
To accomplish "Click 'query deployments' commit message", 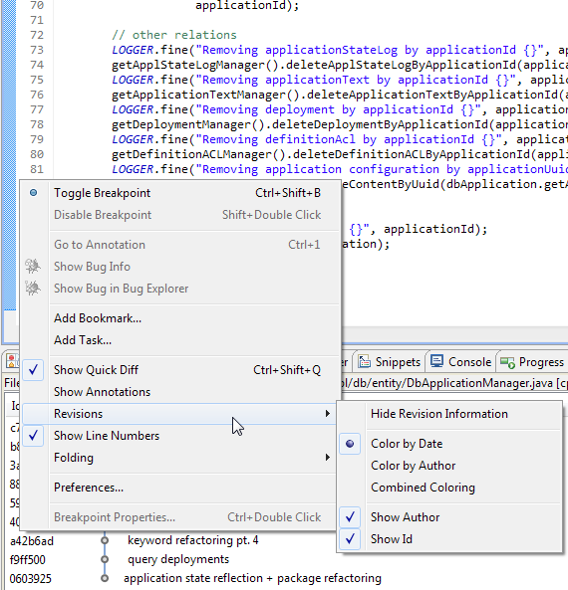I will click(178, 559).
